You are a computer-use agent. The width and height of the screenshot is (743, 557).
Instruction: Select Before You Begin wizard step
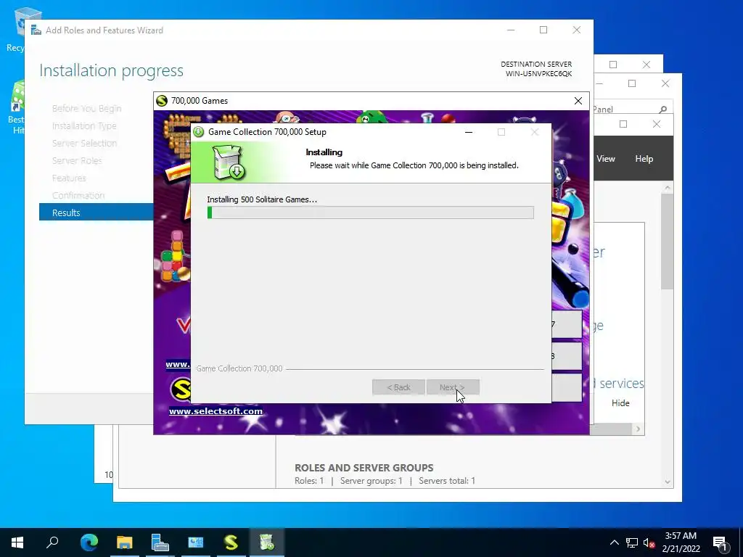[87, 109]
